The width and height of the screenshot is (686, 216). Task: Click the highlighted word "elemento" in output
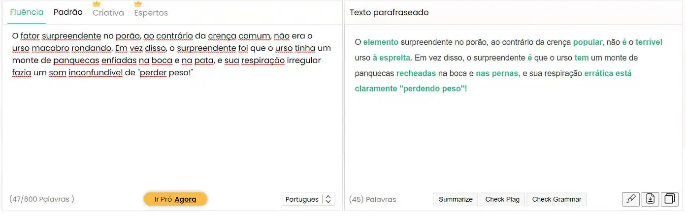pos(381,42)
